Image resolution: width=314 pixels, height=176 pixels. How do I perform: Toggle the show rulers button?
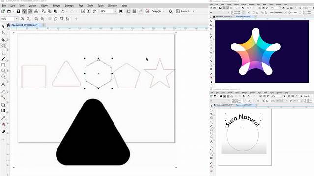tap(128, 11)
